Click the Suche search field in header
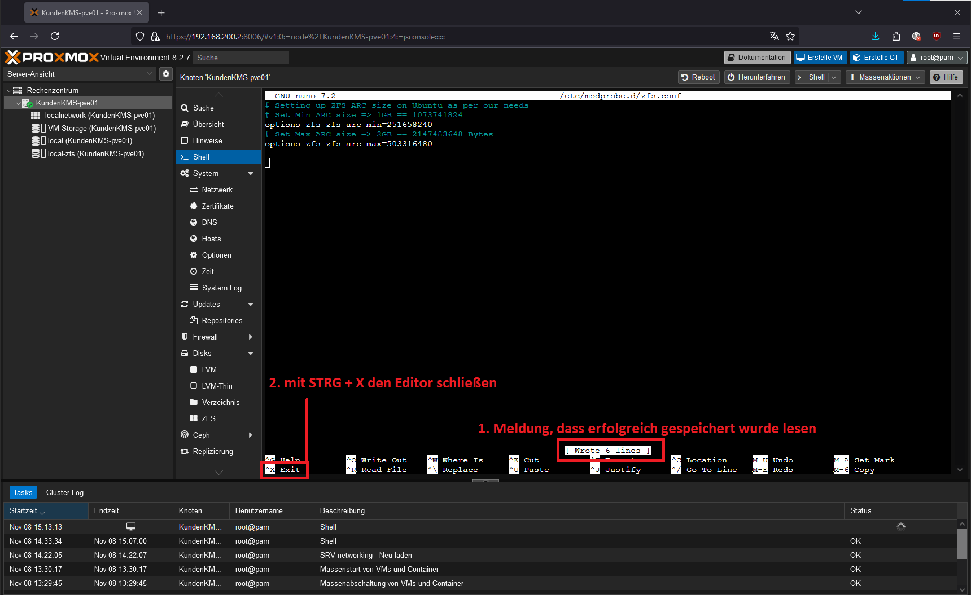 click(240, 58)
